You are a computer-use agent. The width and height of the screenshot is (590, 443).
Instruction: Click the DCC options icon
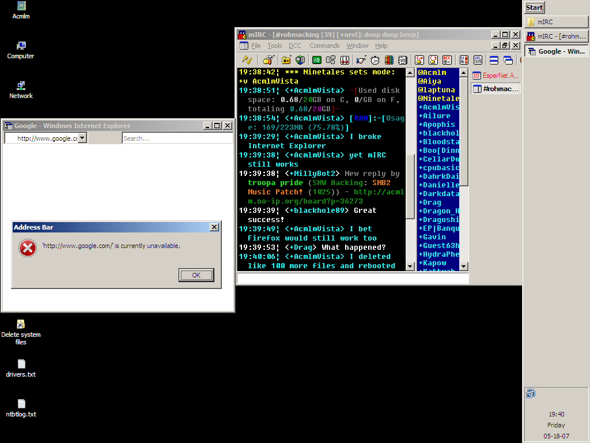pyautogui.click(x=447, y=60)
